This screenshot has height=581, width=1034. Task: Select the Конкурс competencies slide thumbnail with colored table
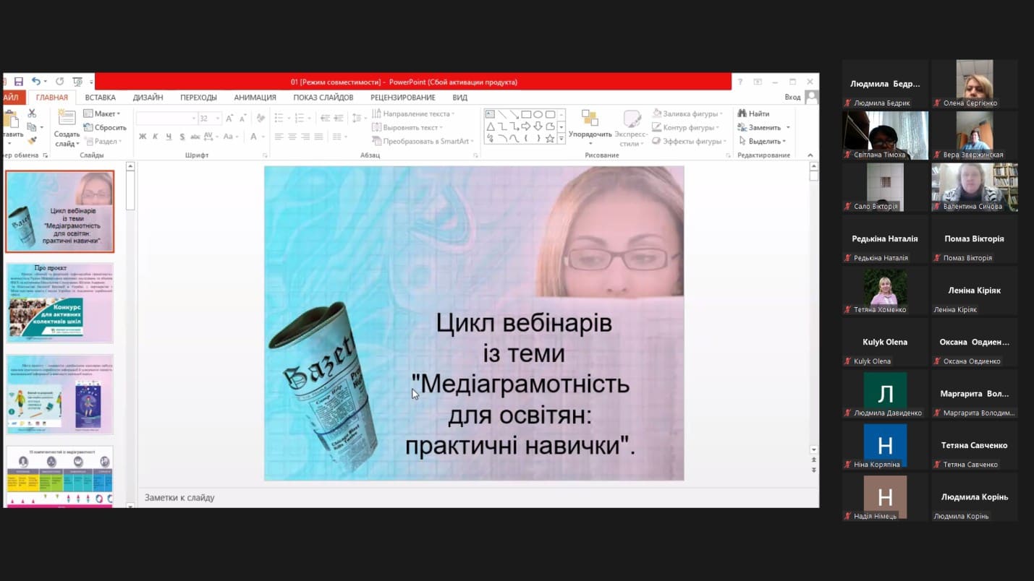60,476
